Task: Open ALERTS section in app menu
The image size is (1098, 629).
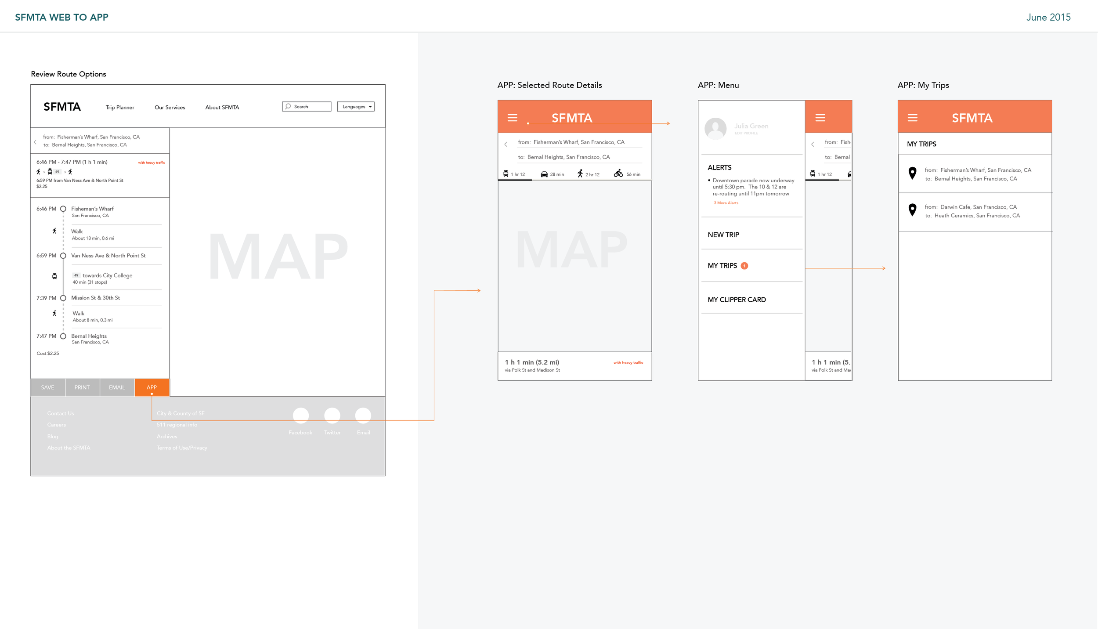Action: click(719, 167)
